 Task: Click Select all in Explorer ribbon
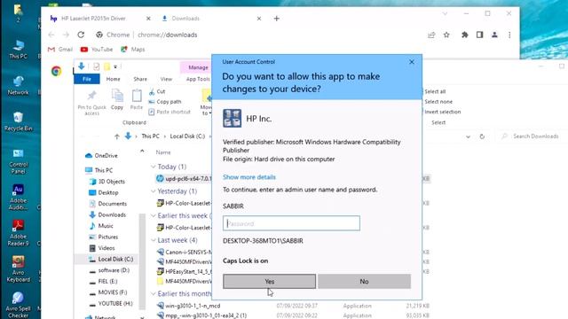tap(435, 91)
